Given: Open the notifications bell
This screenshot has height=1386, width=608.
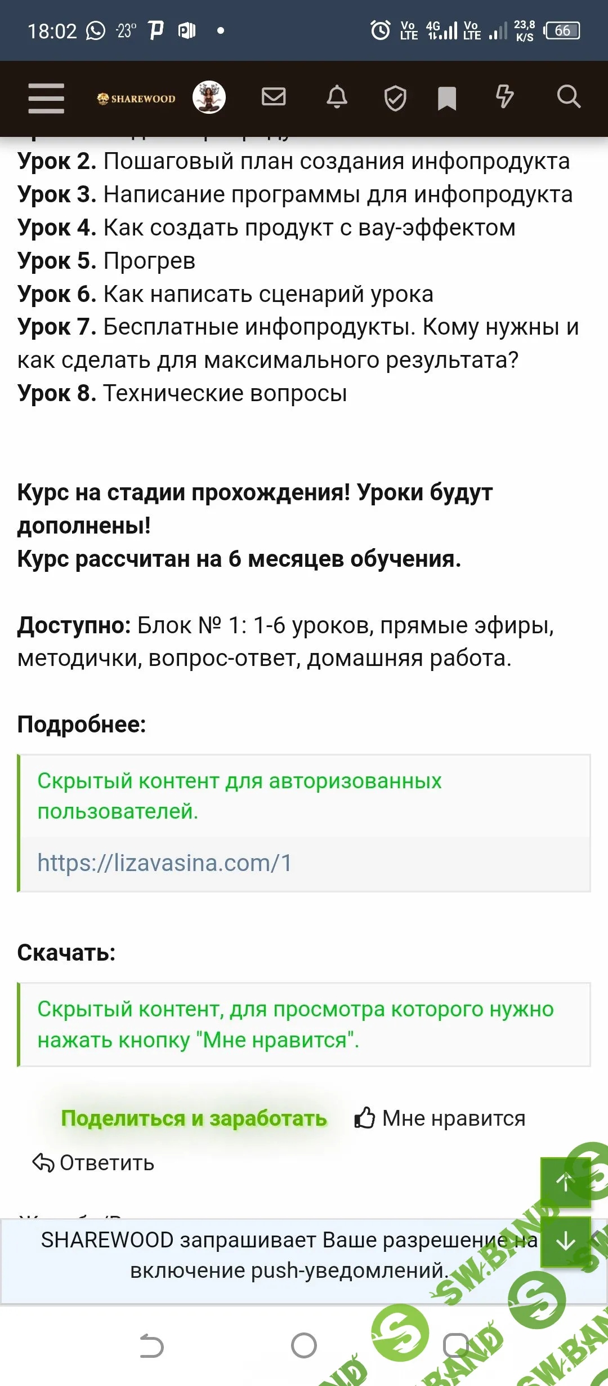Looking at the screenshot, I should tap(337, 97).
